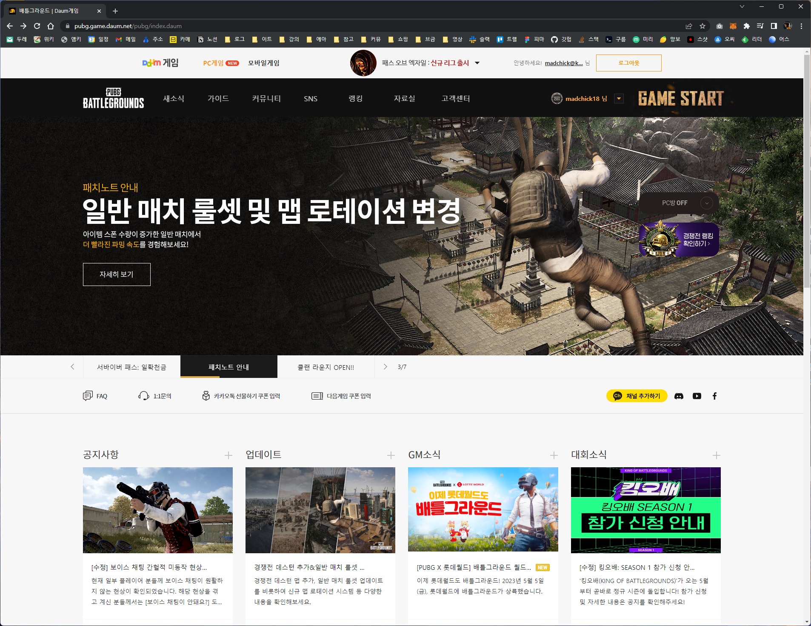Image resolution: width=811 pixels, height=626 pixels.
Task: Open the Extensions puzzle icon
Action: [746, 26]
